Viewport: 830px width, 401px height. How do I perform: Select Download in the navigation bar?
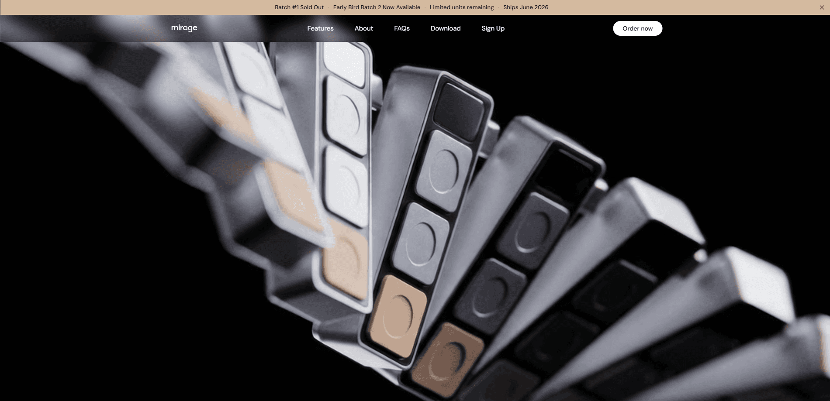pos(446,28)
